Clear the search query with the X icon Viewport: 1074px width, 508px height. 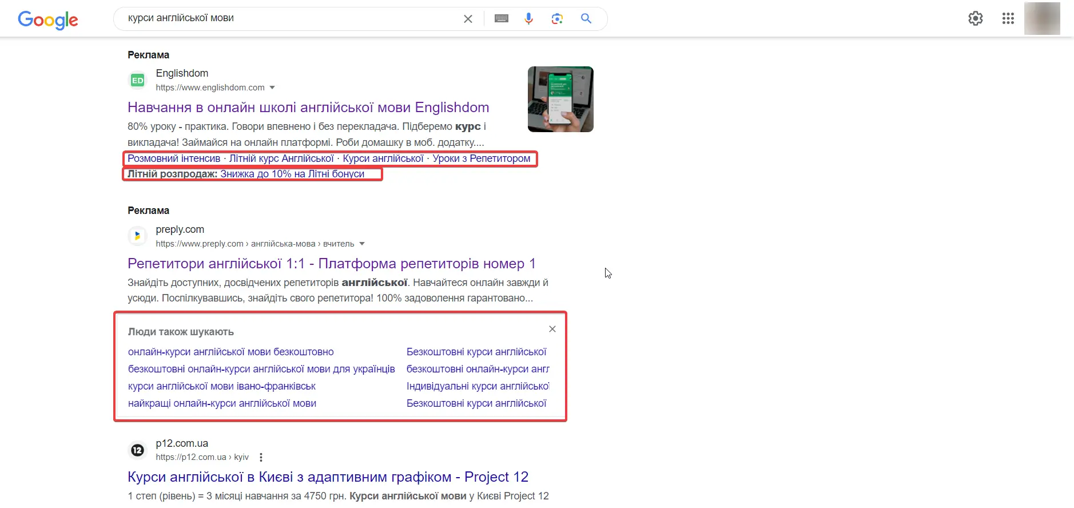468,19
